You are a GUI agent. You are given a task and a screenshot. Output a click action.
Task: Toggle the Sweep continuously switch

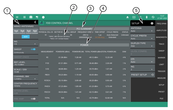(x=33, y=49)
